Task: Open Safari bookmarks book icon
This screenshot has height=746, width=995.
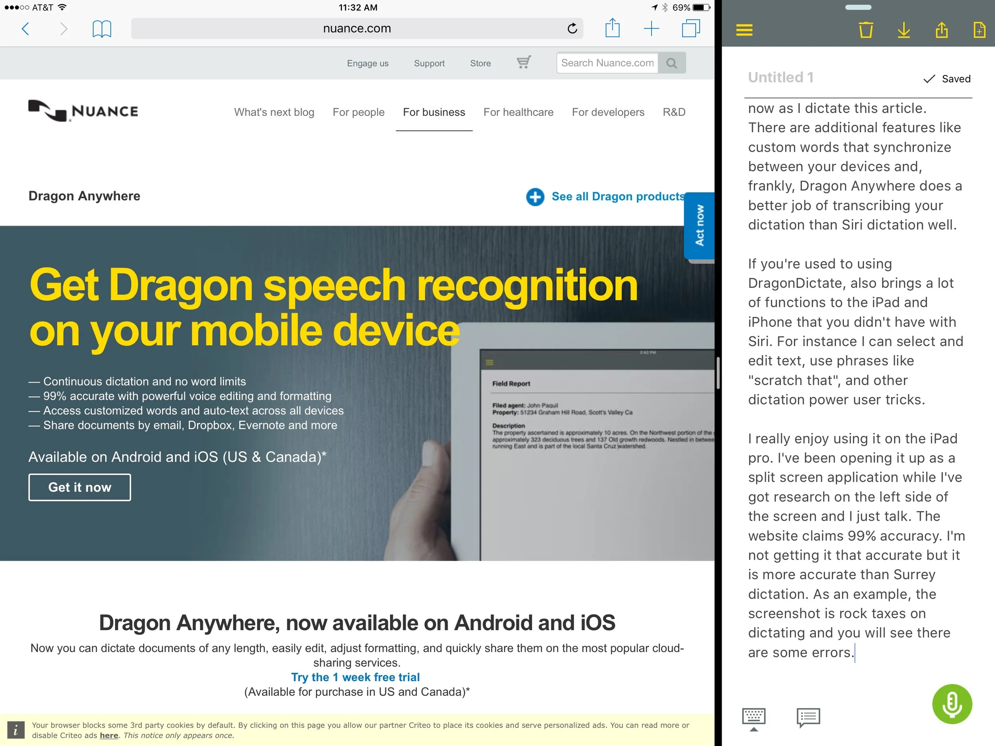Action: (101, 29)
